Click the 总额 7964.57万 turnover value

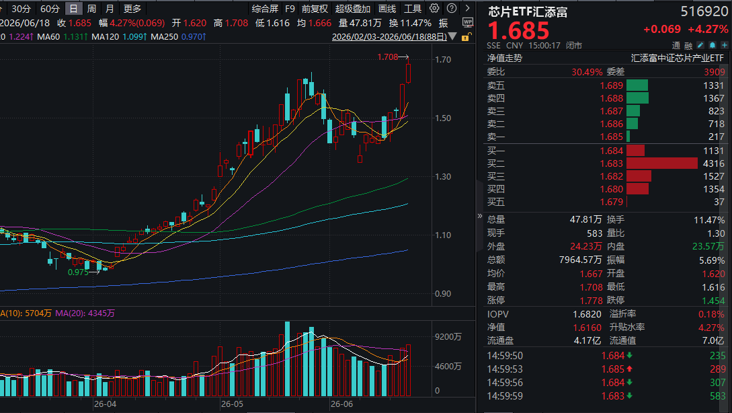click(x=580, y=260)
